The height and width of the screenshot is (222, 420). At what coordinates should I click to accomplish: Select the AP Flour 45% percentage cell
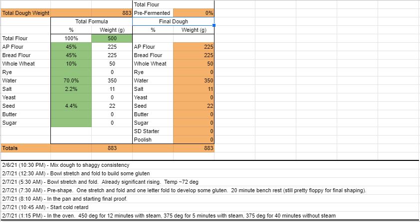(71, 47)
